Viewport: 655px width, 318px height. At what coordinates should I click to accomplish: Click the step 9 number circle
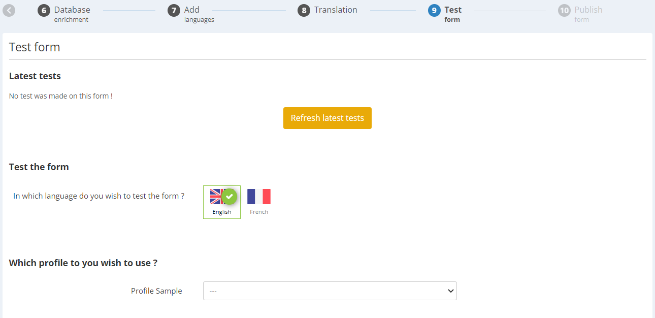434,11
